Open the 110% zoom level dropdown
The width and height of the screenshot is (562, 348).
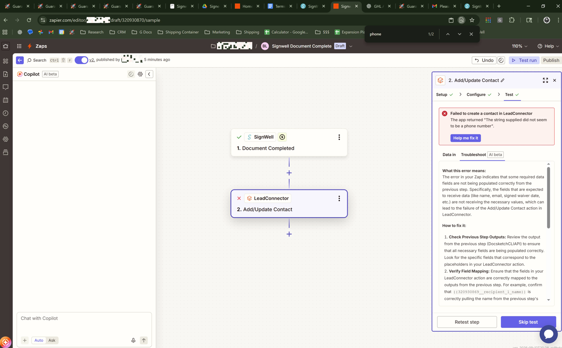coord(519,46)
